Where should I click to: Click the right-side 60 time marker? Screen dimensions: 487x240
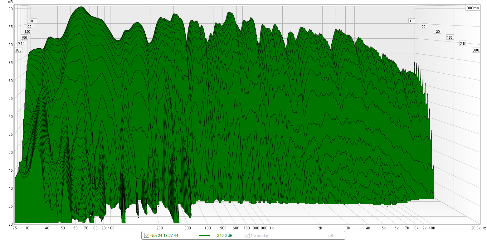(x=423, y=27)
